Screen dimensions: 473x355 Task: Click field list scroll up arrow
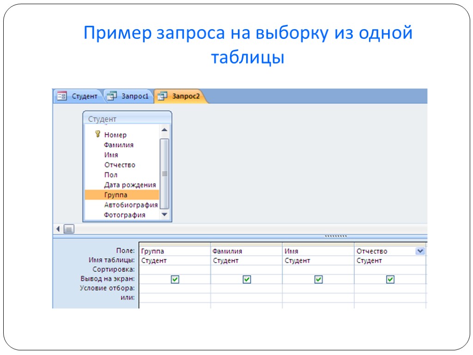(164, 130)
